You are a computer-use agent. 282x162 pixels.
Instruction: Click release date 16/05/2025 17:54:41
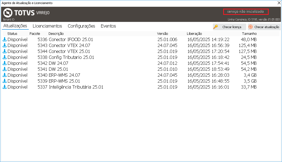tap(208, 63)
